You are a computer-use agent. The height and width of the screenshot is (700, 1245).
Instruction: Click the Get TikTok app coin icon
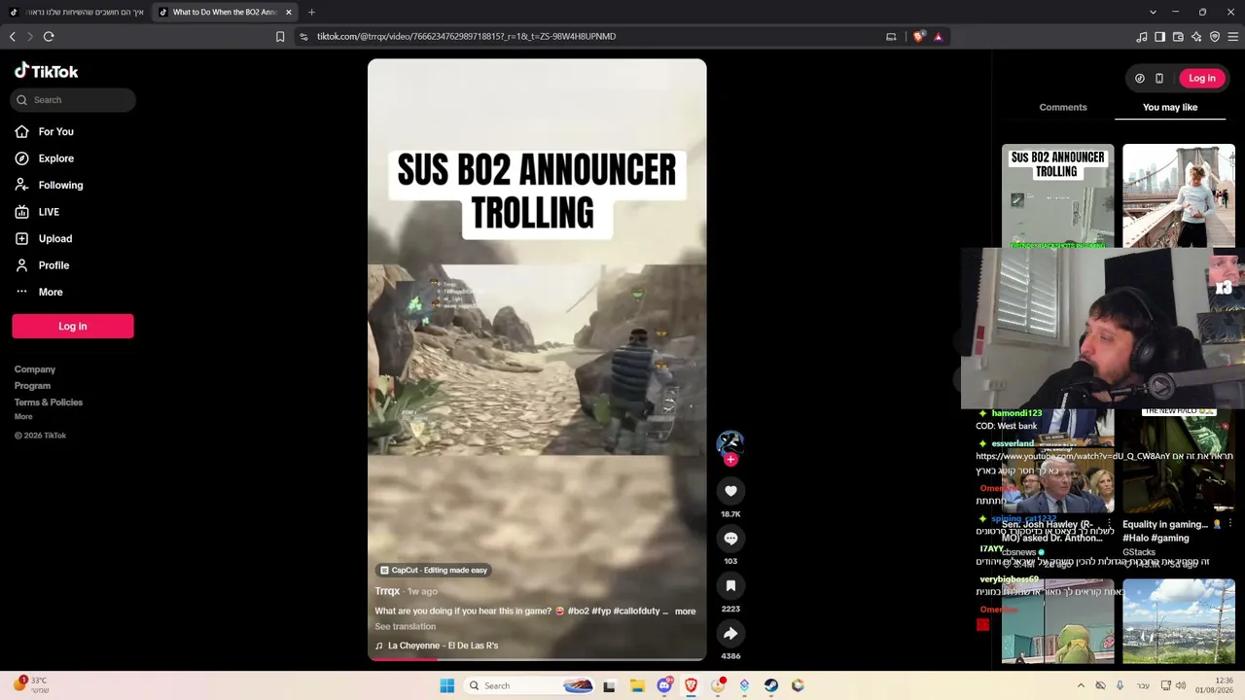click(1140, 79)
